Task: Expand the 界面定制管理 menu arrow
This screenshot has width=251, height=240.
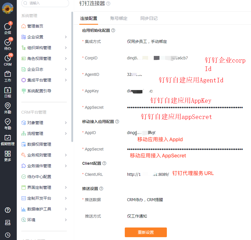Action: click(x=66, y=187)
